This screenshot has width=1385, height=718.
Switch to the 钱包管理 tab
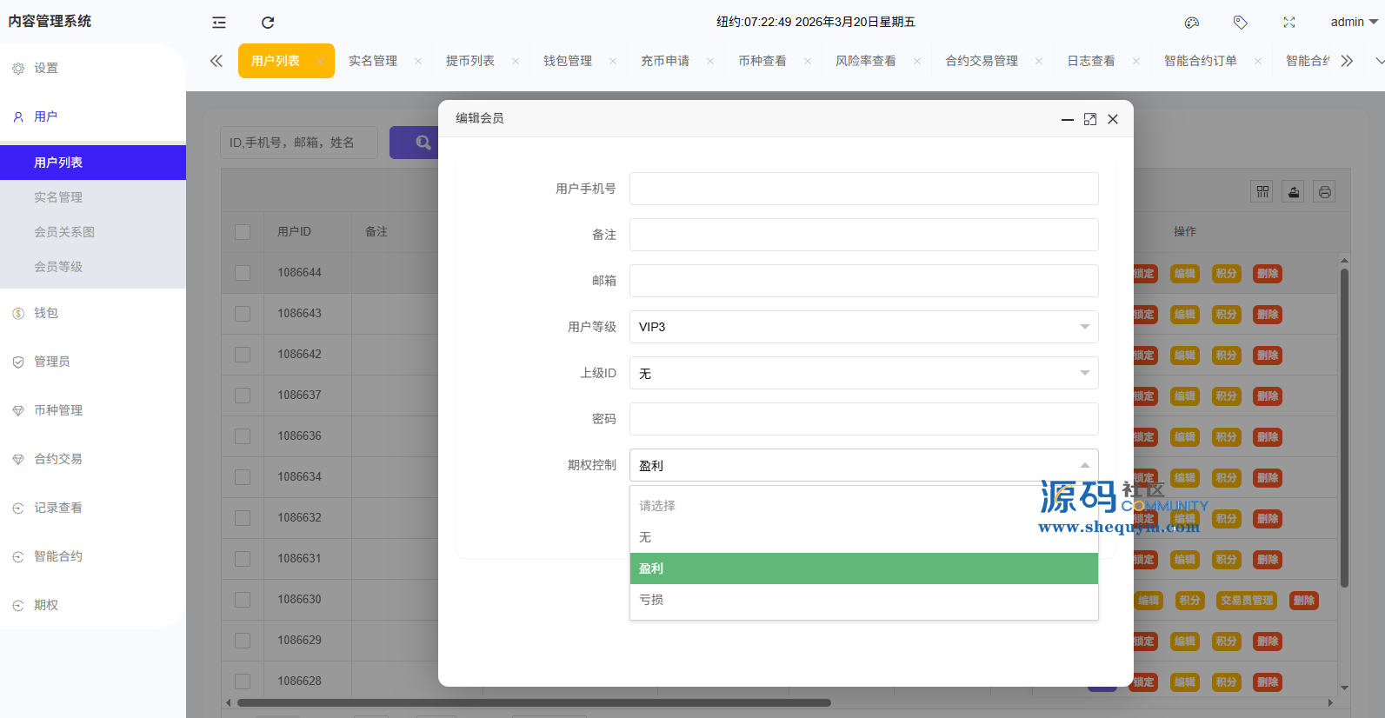(x=568, y=61)
